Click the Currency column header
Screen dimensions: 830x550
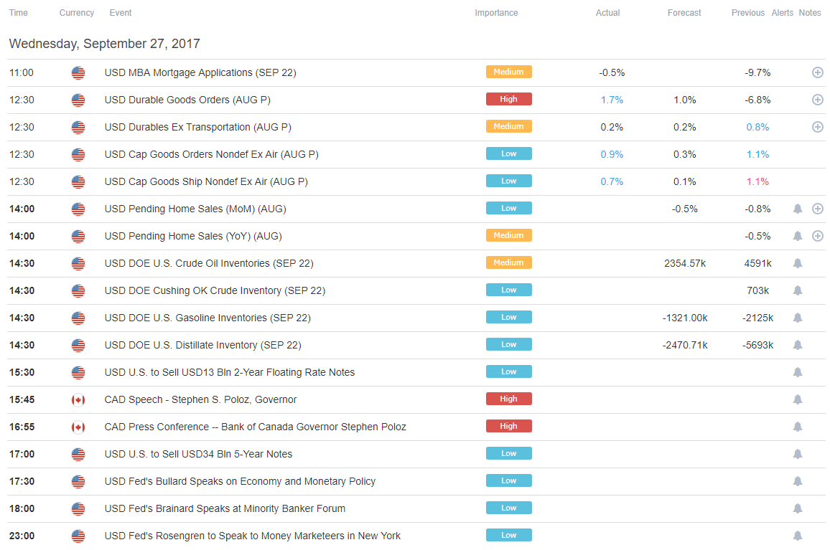(x=77, y=13)
